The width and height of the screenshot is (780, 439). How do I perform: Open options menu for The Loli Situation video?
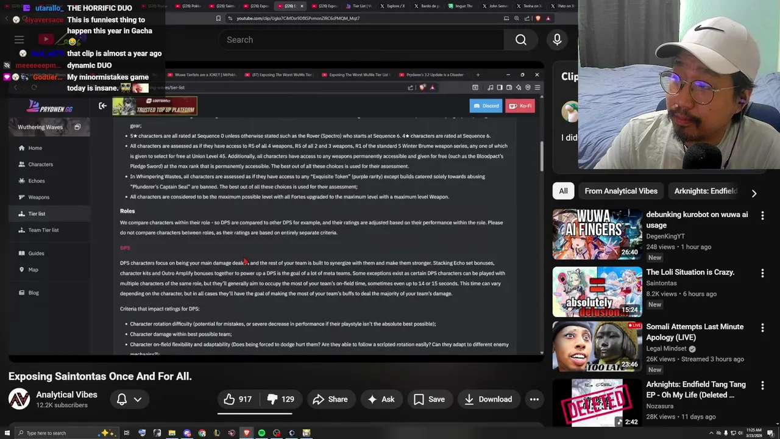pyautogui.click(x=762, y=273)
